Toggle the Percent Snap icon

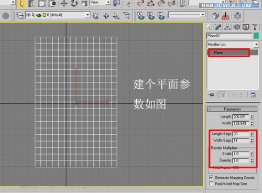(x=161, y=4)
